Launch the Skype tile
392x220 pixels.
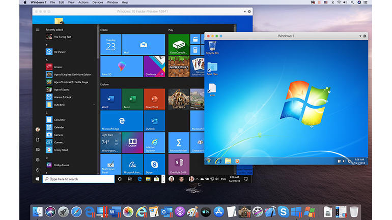pyautogui.click(x=154, y=165)
